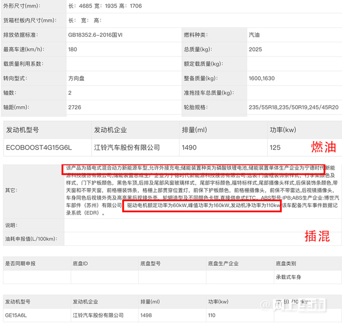Image resolution: width=342 pixels, height=324 pixels.
Task: Select the fuel type value 汽油
Action: (254, 35)
